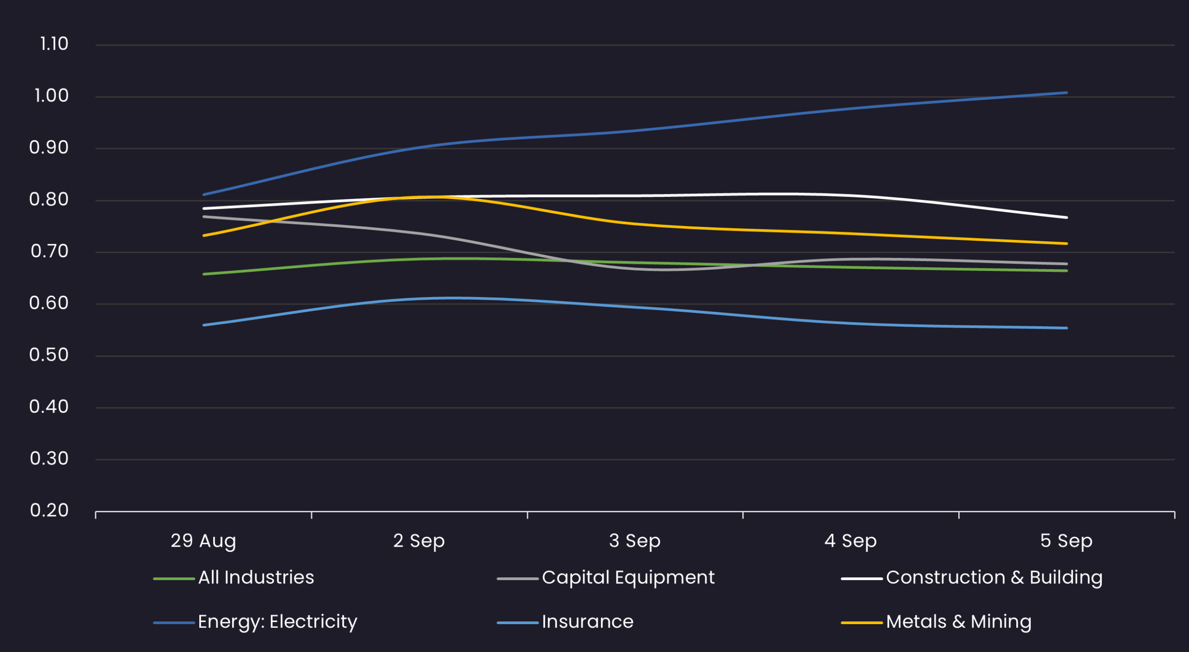Click the white Construction & Building legend swatch
This screenshot has width=1189, height=652.
(x=862, y=579)
